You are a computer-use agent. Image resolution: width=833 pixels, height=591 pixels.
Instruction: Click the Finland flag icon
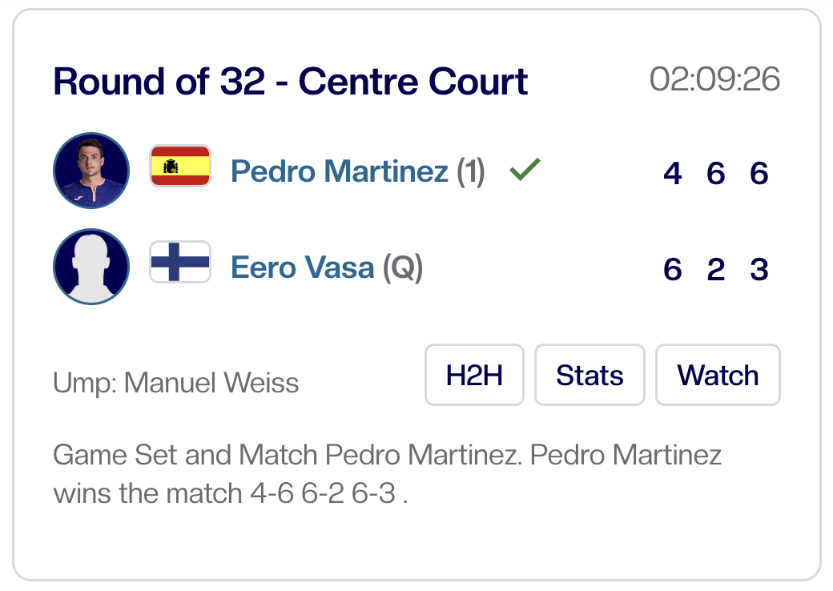(180, 262)
